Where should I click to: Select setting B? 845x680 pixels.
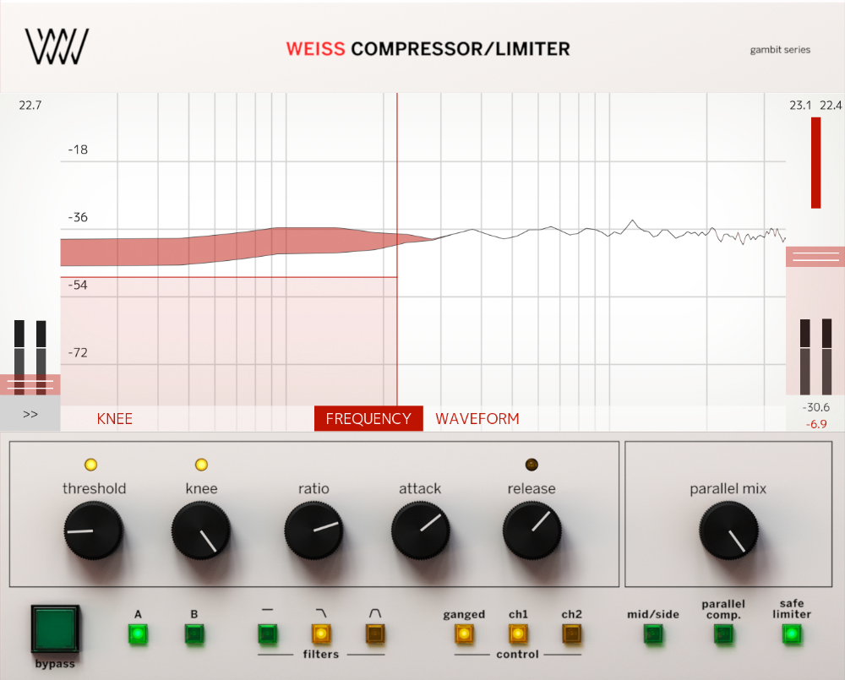click(x=194, y=632)
